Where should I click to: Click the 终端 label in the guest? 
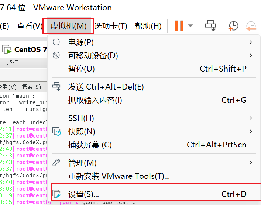coord(13,63)
